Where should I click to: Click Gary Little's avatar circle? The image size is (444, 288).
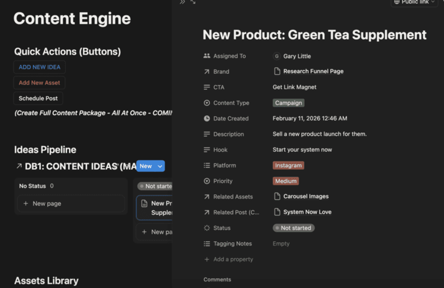(x=276, y=56)
